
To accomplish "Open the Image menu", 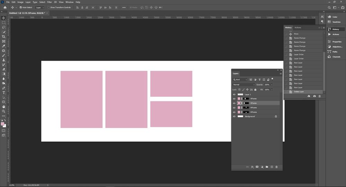I will (x=20, y=2).
